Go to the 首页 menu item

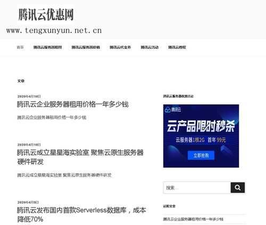(20, 47)
